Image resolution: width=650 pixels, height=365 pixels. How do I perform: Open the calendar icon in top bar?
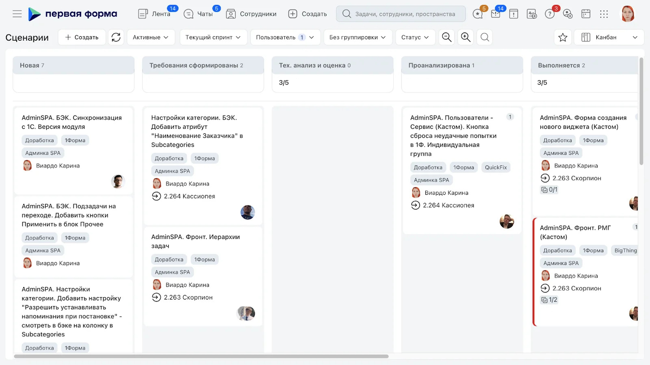click(x=586, y=14)
